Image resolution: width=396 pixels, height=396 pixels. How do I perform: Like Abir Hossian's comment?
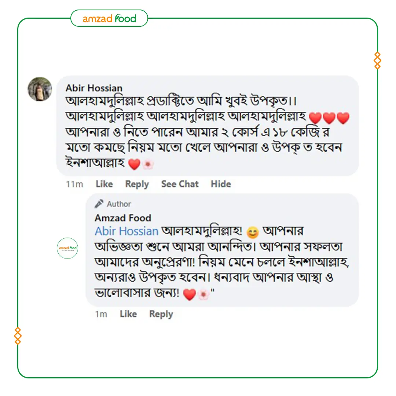(104, 184)
